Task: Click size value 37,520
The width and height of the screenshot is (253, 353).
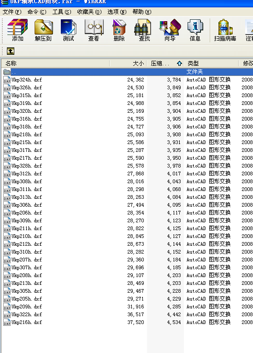Action: pyautogui.click(x=135, y=322)
